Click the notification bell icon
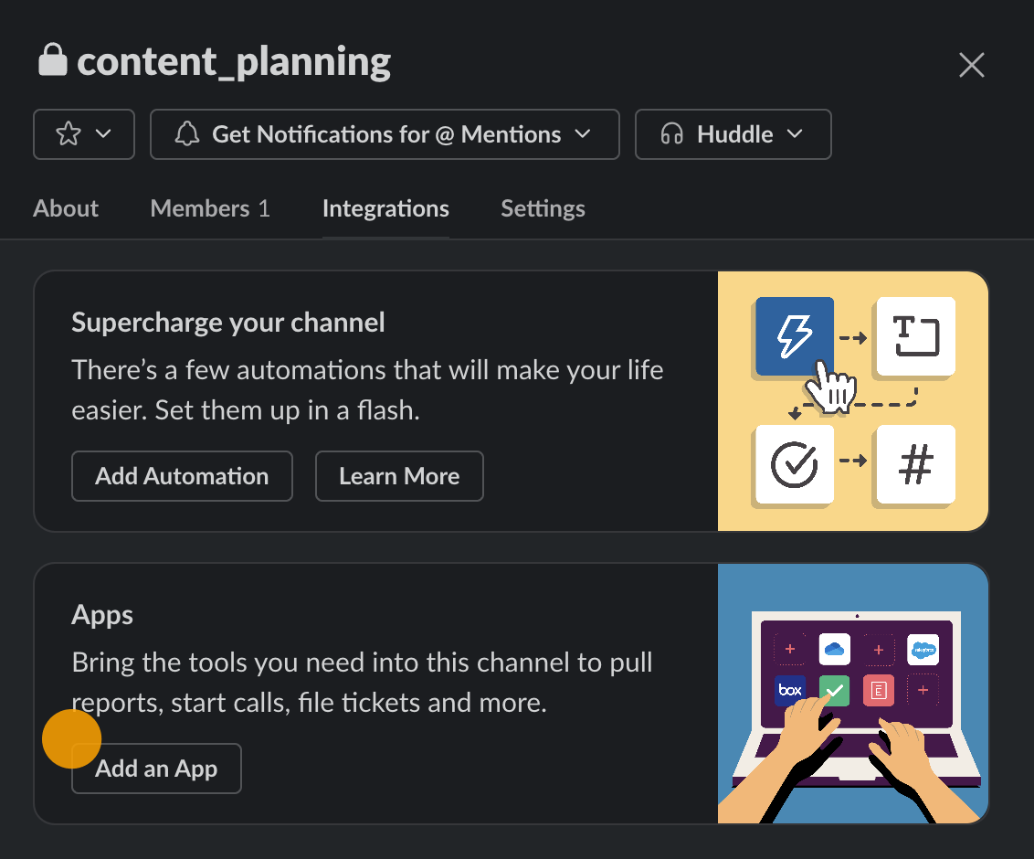Viewport: 1034px width, 859px height. coord(187,134)
